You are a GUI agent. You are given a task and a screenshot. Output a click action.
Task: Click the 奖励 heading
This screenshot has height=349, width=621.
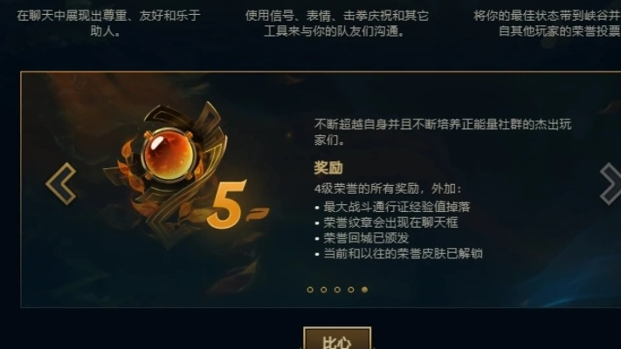(x=328, y=168)
